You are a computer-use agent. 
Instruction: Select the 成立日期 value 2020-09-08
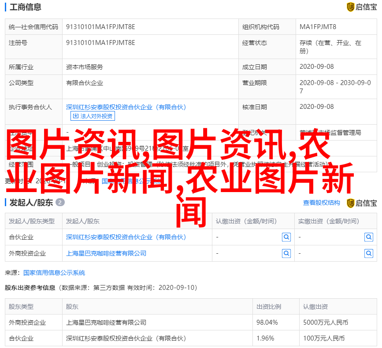pos(316,67)
